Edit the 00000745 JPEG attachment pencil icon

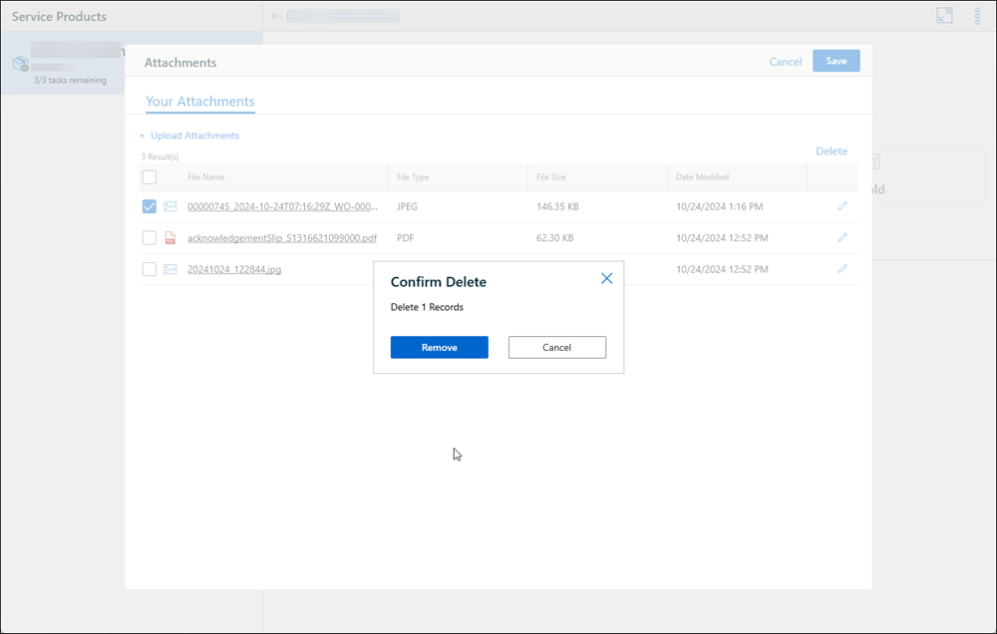point(842,206)
